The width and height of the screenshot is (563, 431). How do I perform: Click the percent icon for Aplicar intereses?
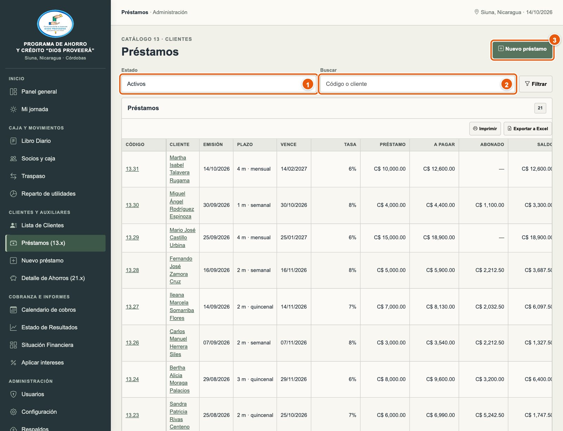[x=13, y=363]
